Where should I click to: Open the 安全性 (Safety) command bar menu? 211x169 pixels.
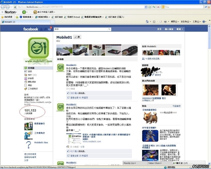(186, 21)
